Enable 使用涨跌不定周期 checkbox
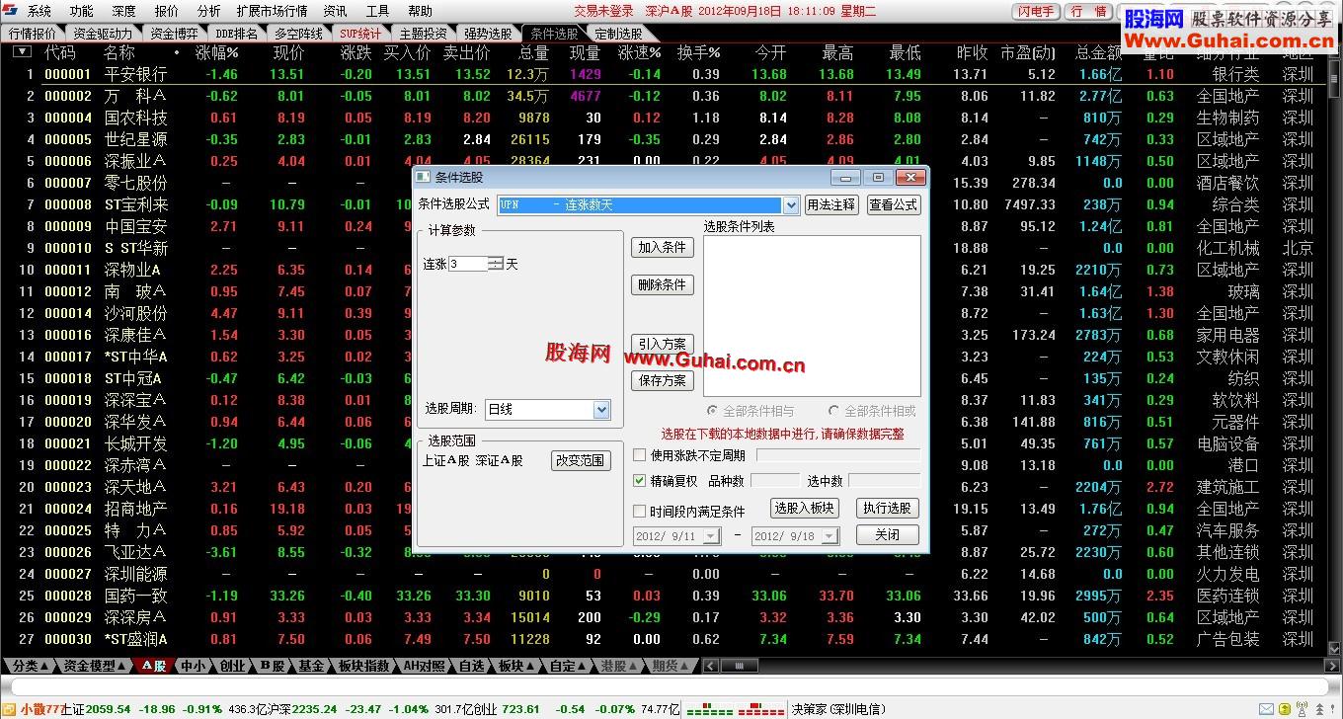Image resolution: width=1343 pixels, height=719 pixels. coord(640,455)
